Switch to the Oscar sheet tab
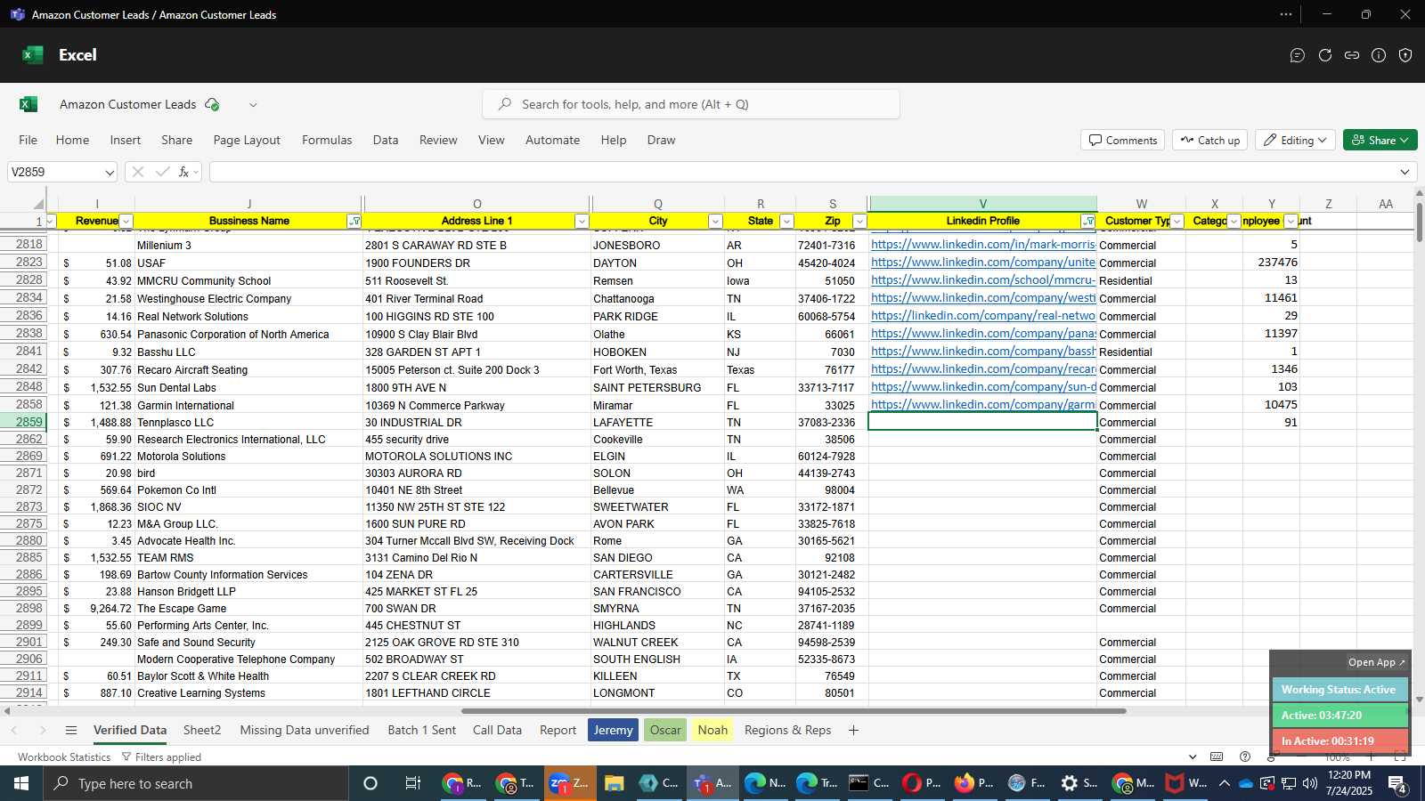The width and height of the screenshot is (1425, 801). pos(664,730)
